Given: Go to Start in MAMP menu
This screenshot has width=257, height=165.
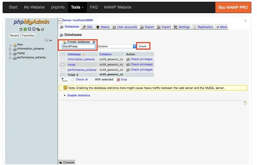Looking at the screenshot, I should click(13, 7).
